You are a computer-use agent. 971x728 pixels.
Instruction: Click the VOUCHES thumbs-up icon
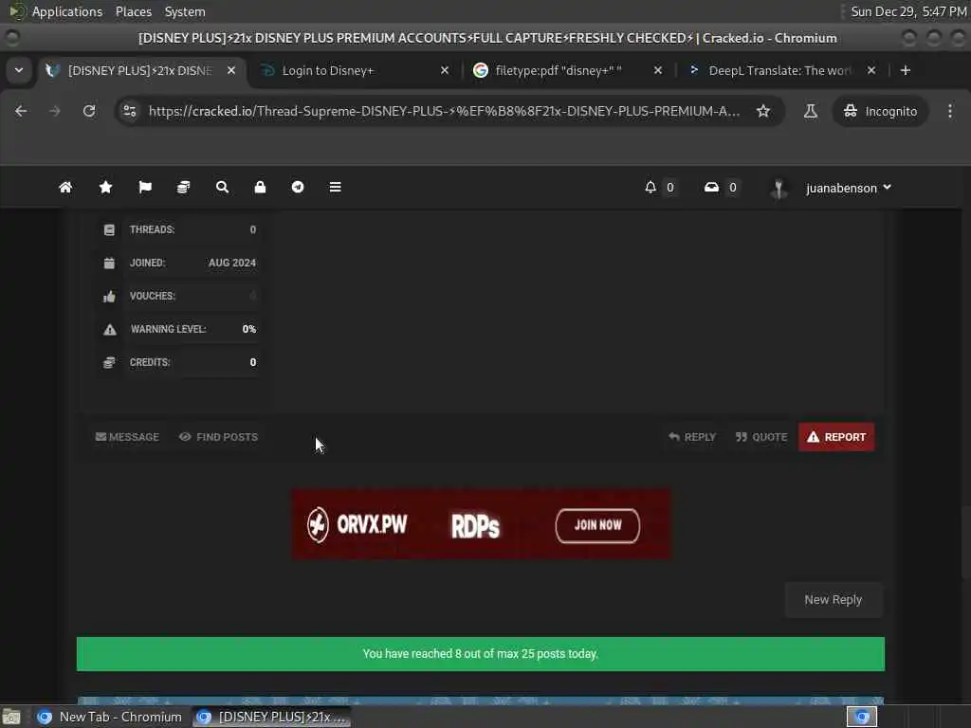pos(109,297)
